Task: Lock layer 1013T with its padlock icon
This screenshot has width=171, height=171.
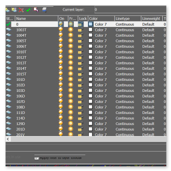Action: 80,63
